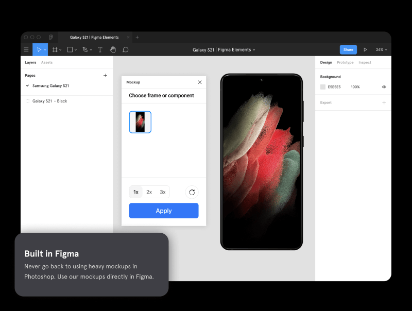Switch to the Assets tab
The height and width of the screenshot is (311, 412).
tap(47, 62)
